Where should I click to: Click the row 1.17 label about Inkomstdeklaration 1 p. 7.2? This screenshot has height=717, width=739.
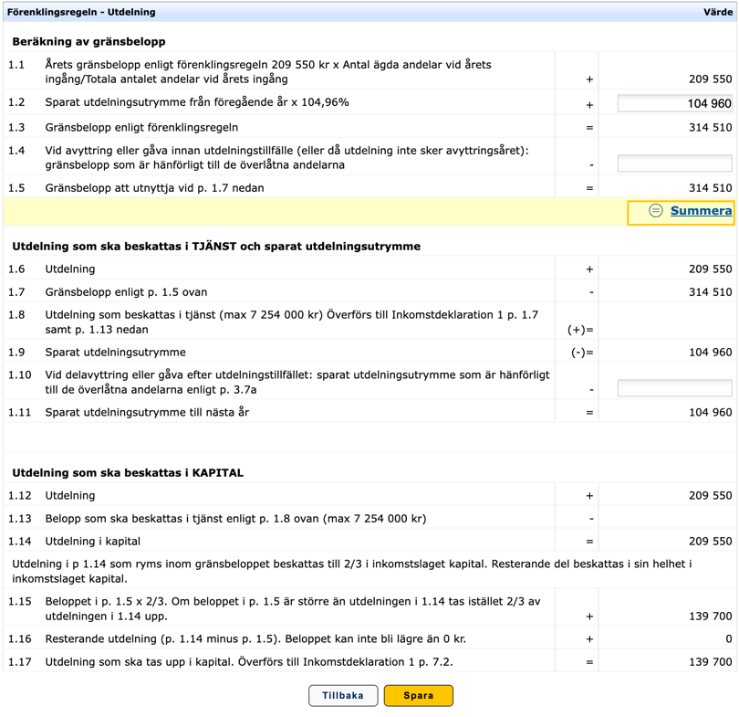point(249,662)
